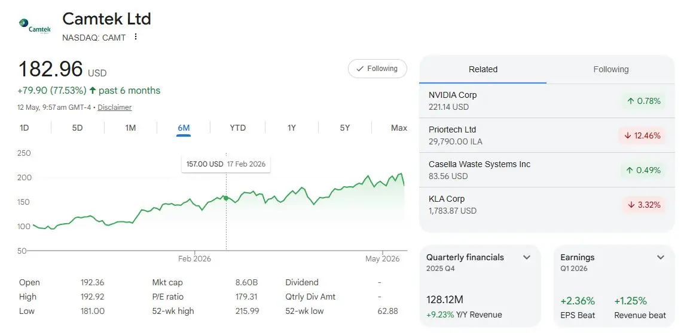The image size is (690, 333).
Task: Select the 1D time range tab
Action: tap(24, 128)
